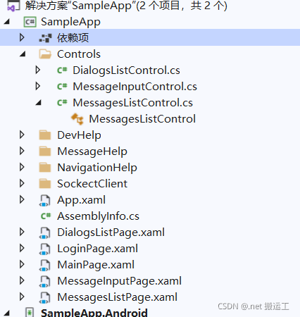Click the SampleApp C# project icon
The height and width of the screenshot is (317, 300).
[30, 22]
